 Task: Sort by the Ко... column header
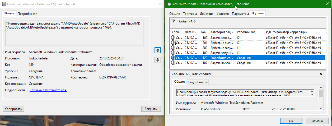coord(204,32)
